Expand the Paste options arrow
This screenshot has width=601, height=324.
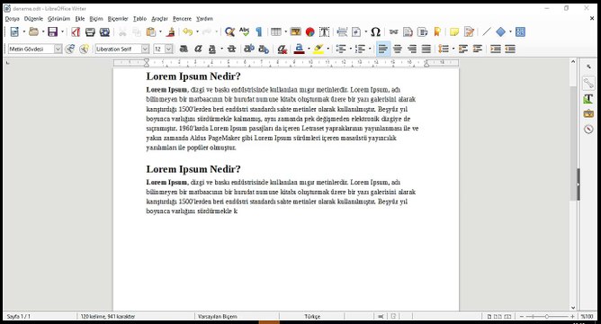[161, 31]
